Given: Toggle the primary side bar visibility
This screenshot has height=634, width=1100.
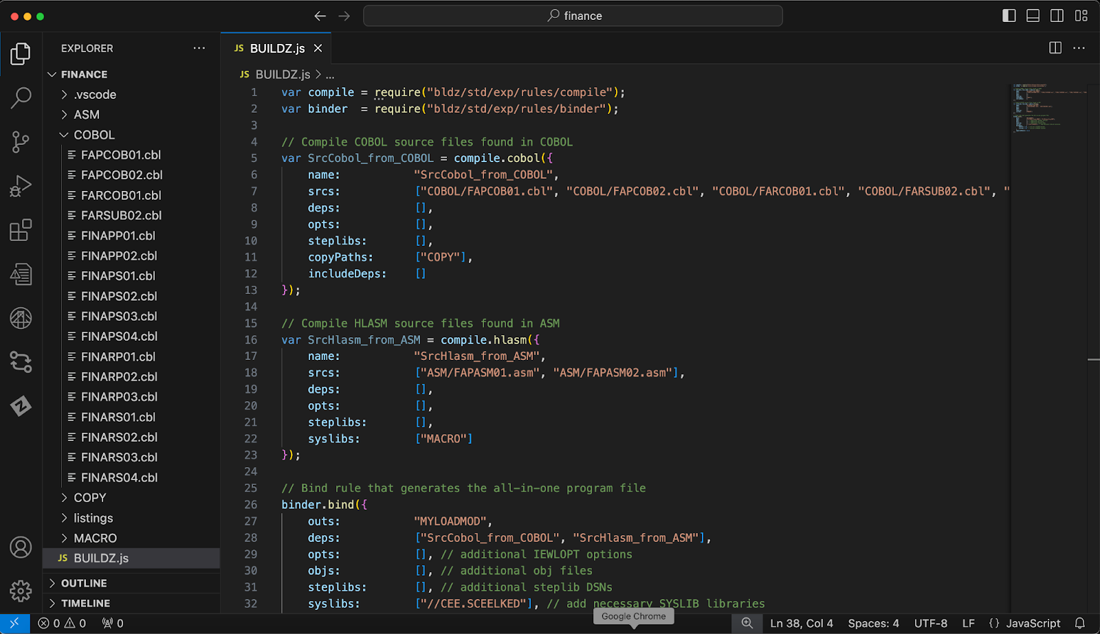Looking at the screenshot, I should 1009,16.
